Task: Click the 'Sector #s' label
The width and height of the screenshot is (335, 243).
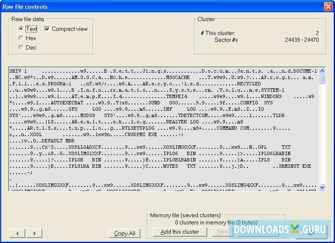Action: 226,40
